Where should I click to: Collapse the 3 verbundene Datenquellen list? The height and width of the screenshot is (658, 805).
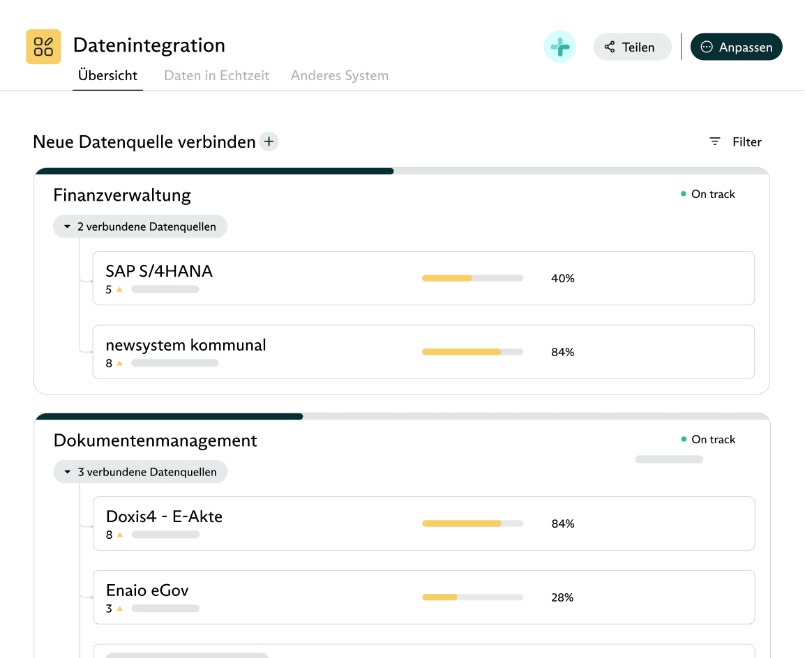coord(140,472)
